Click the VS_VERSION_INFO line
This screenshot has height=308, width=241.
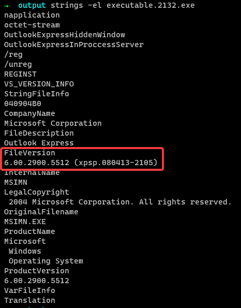pos(39,84)
